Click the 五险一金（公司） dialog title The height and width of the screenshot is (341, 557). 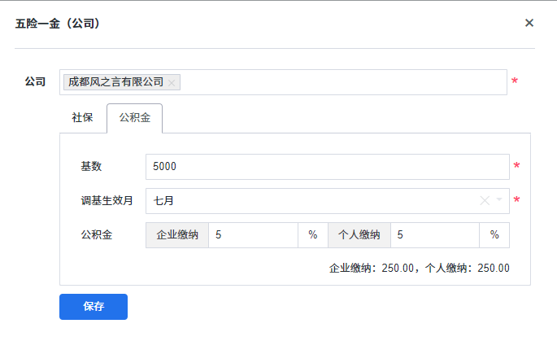point(59,24)
